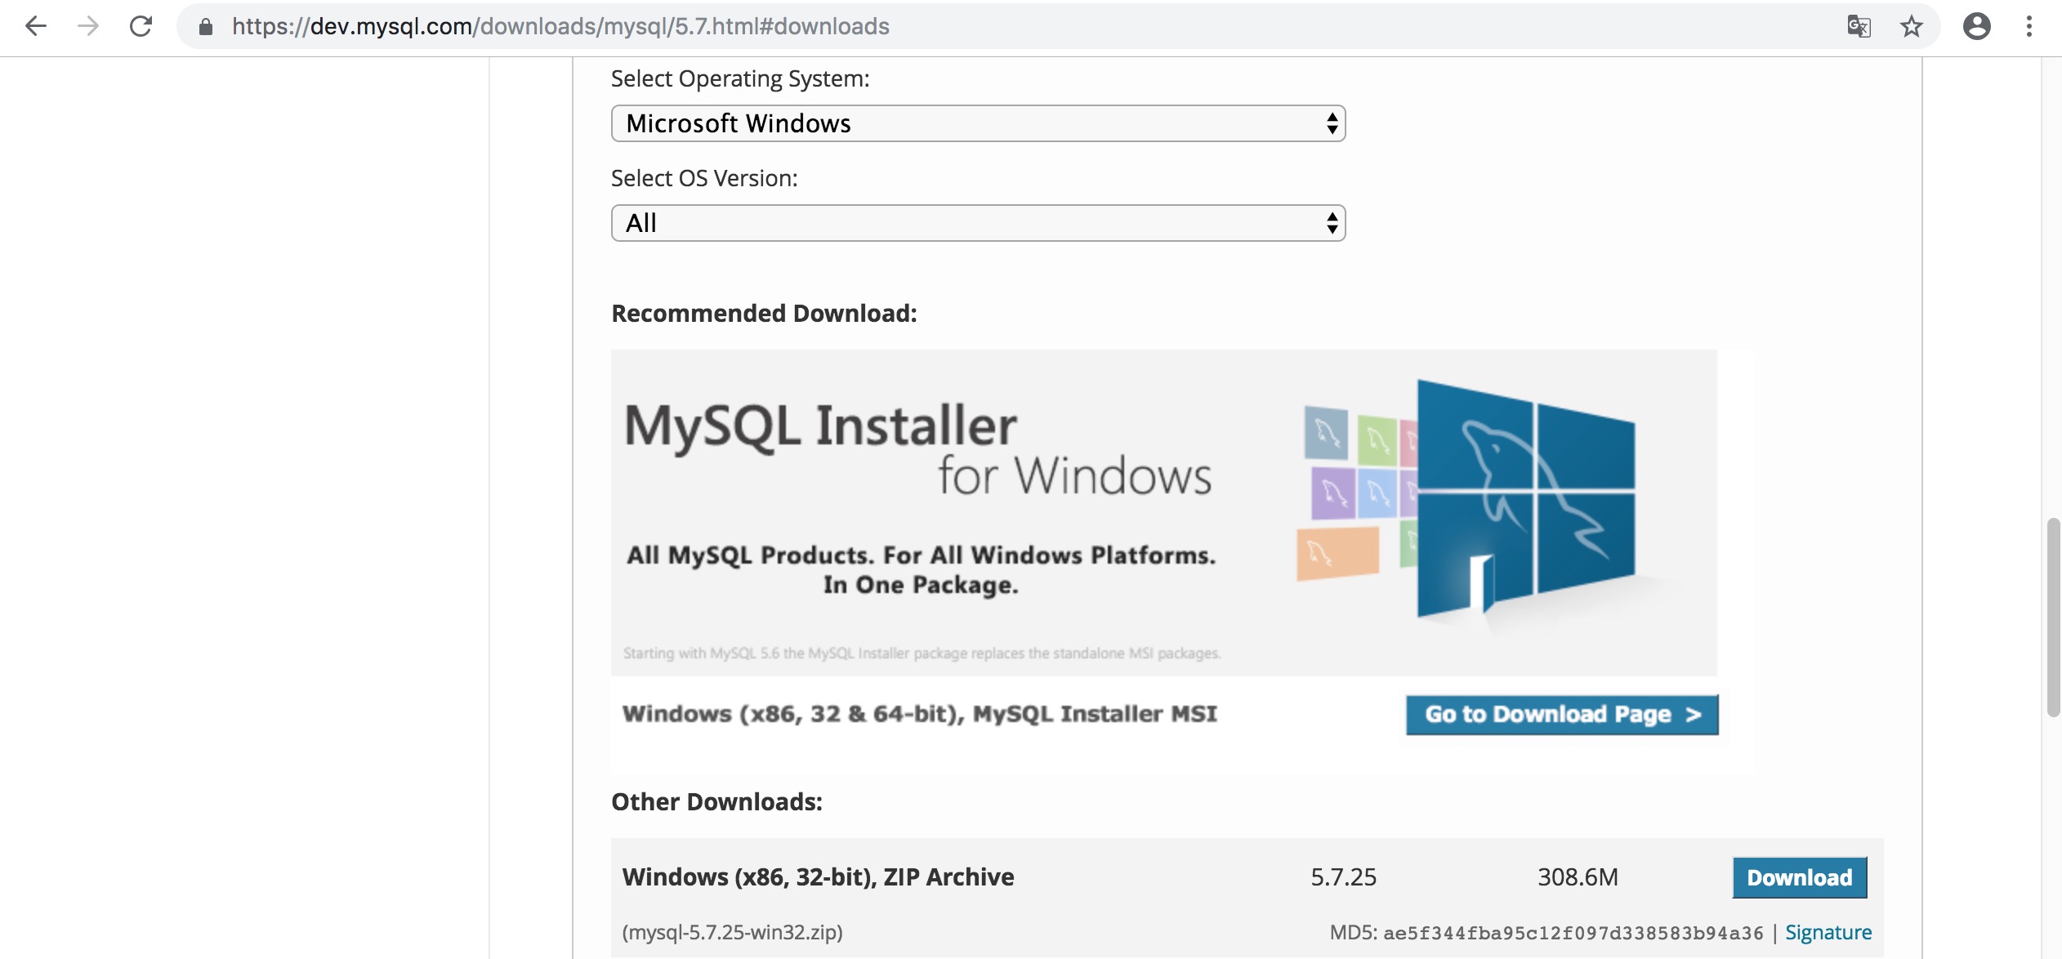Image resolution: width=2062 pixels, height=959 pixels.
Task: Click the Windows (x86, 32-bit), ZIP Archive title
Action: point(818,877)
